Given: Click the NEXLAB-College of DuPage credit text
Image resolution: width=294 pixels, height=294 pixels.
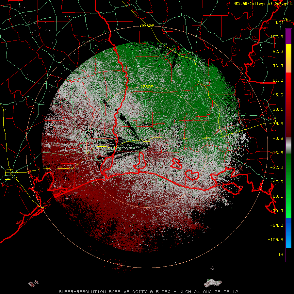Looking at the screenshot, I should (x=263, y=4).
